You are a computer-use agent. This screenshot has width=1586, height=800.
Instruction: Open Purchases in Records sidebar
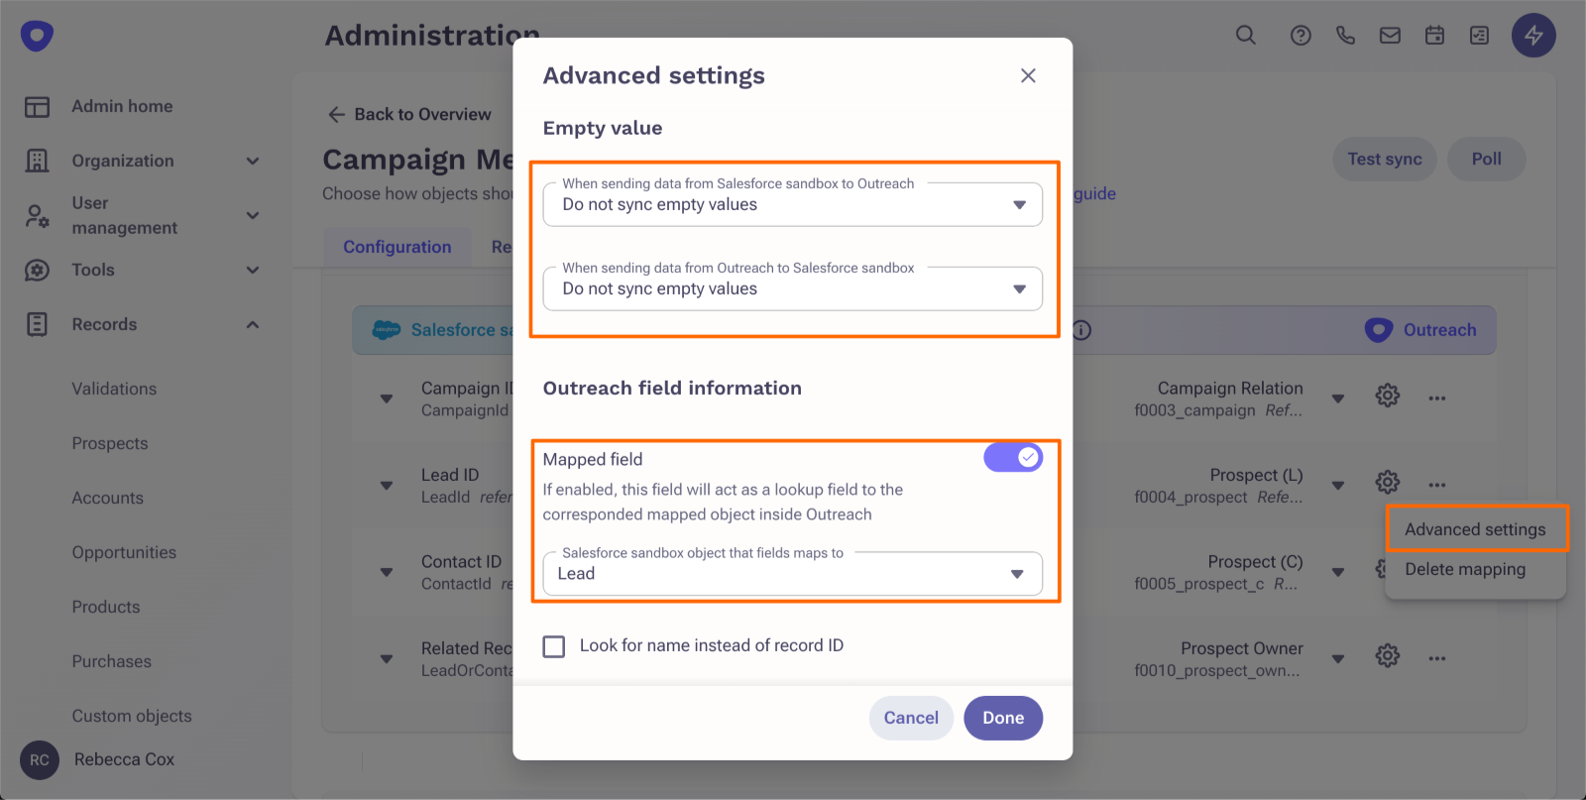[x=111, y=661]
